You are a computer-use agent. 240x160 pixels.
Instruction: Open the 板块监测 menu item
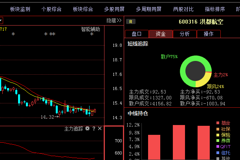[20, 9]
